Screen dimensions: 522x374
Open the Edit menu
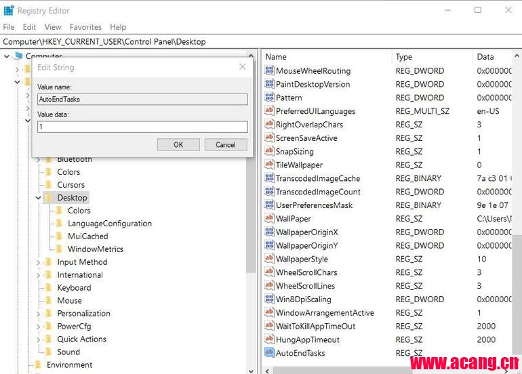point(29,27)
